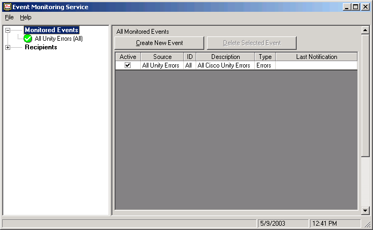Select the All Unity Errors source cell
Viewport: 373px width, 230px height.
point(162,65)
